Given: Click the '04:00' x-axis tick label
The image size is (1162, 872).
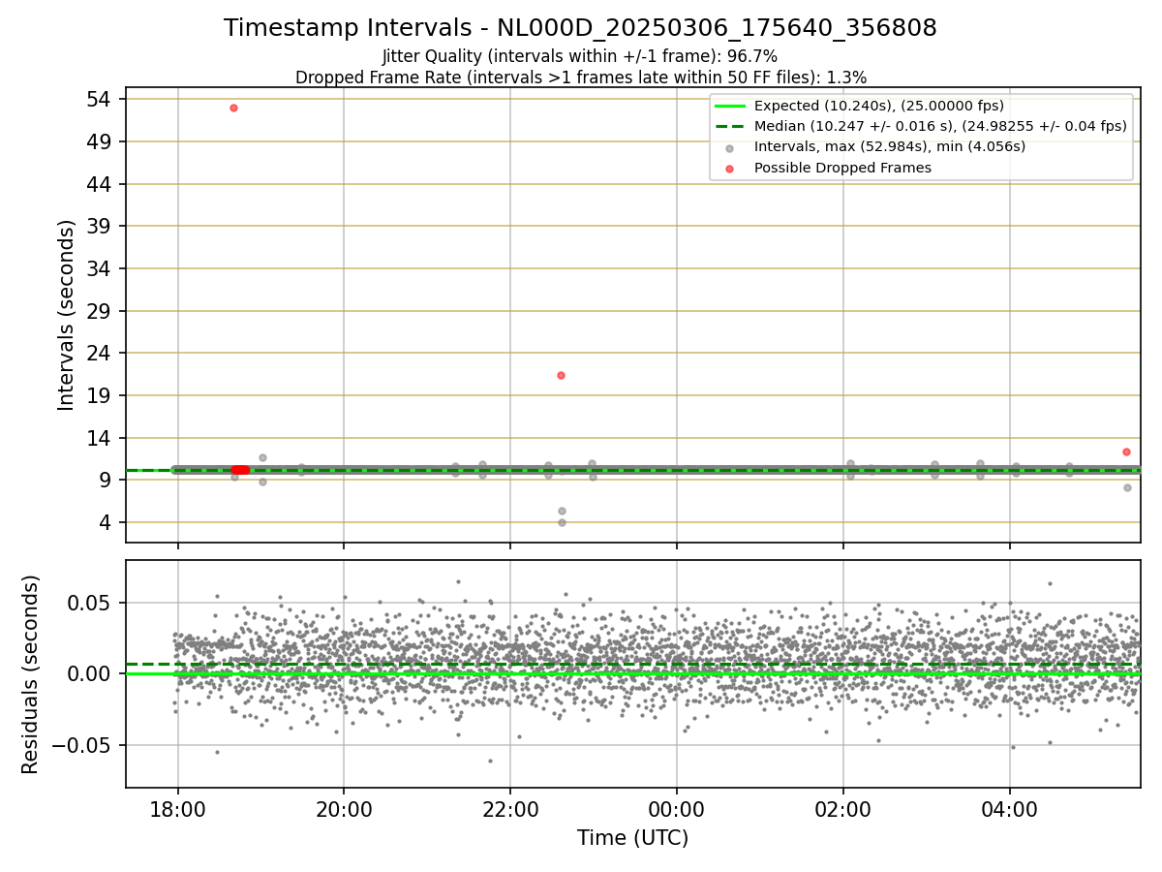Looking at the screenshot, I should coord(1010,808).
